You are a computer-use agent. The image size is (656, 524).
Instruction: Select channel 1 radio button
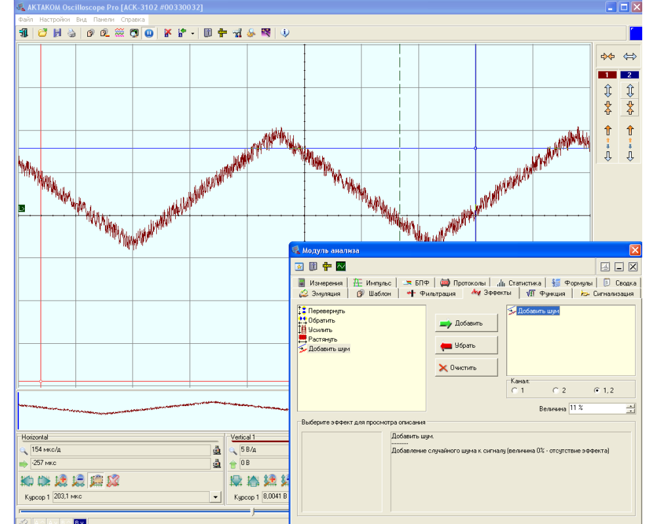515,390
